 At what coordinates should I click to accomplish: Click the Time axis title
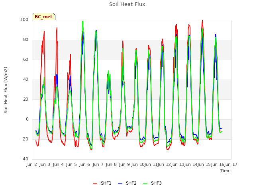[x=226, y=171]
